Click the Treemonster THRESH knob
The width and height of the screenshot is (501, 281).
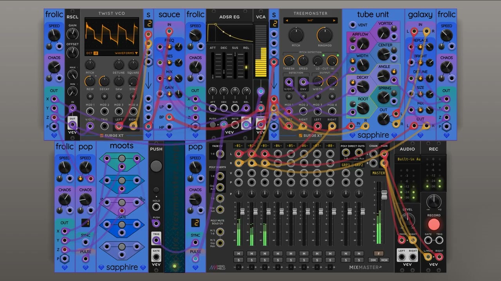coord(289,60)
